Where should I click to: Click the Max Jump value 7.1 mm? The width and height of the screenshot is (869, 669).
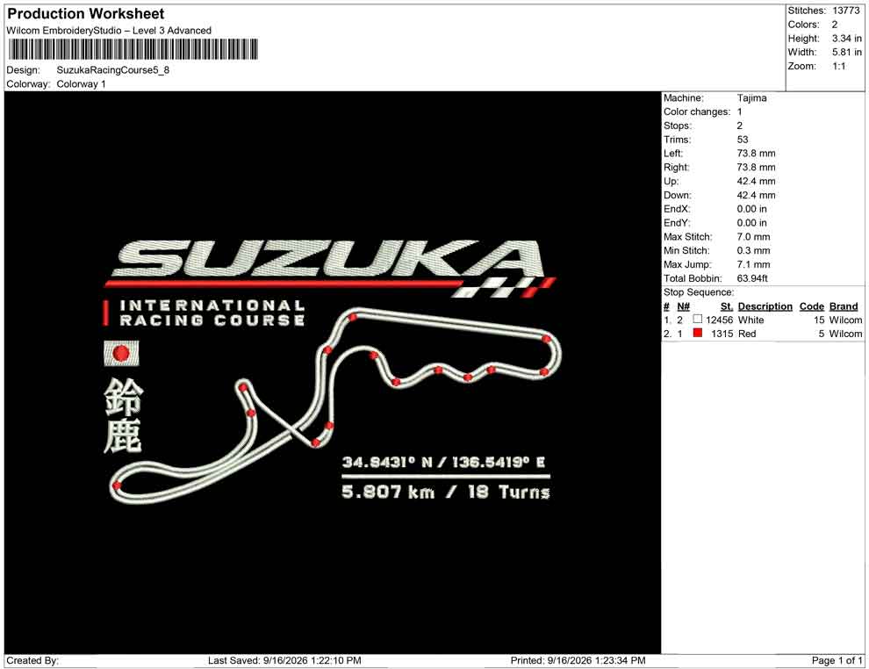753,264
